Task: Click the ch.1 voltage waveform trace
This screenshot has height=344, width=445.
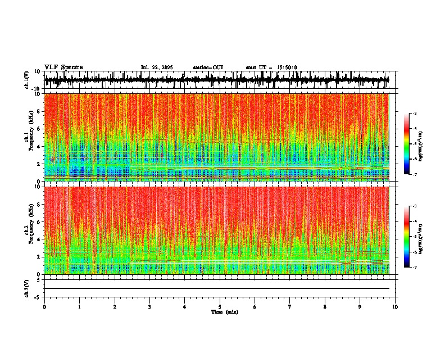Action: pos(216,80)
